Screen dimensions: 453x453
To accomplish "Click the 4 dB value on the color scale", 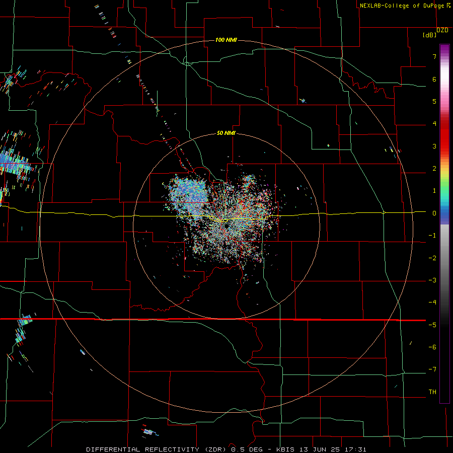I will pos(434,124).
